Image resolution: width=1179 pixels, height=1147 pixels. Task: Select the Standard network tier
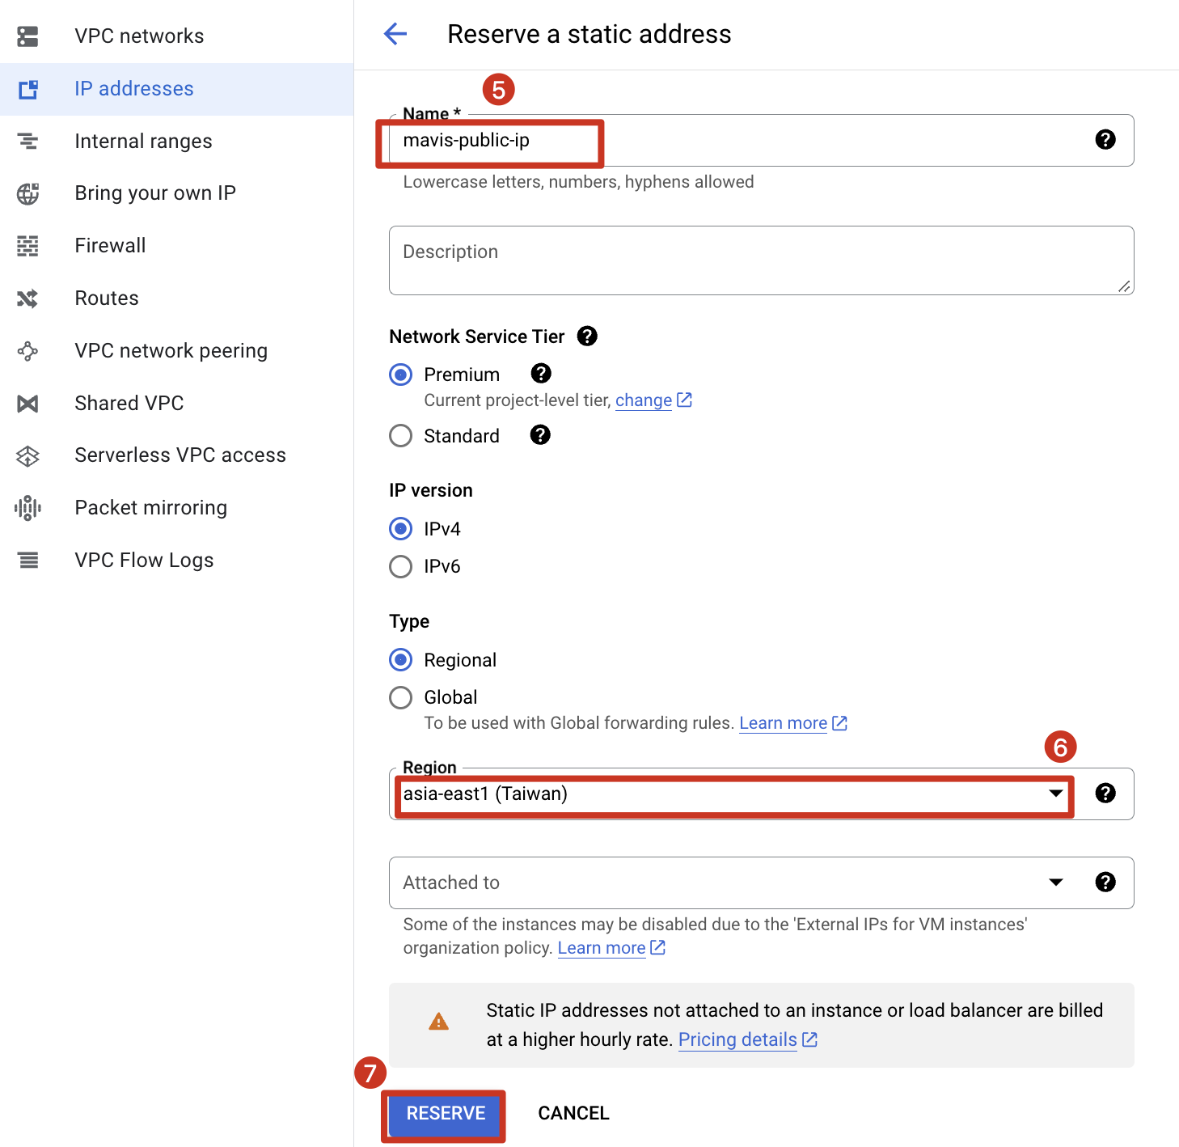[x=401, y=436]
